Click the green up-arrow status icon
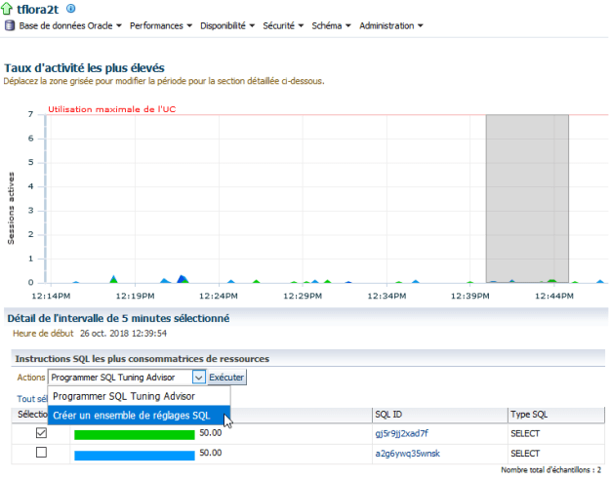The width and height of the screenshot is (610, 479). (9, 9)
